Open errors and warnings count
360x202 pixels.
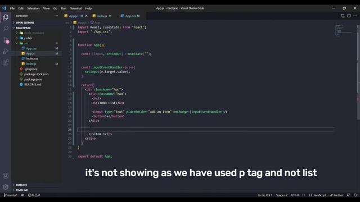tap(34, 195)
